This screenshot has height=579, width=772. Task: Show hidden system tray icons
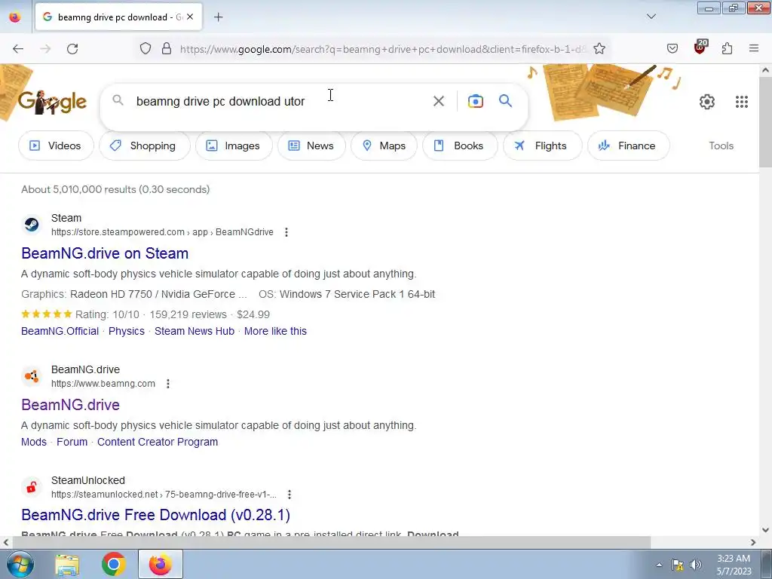(659, 565)
